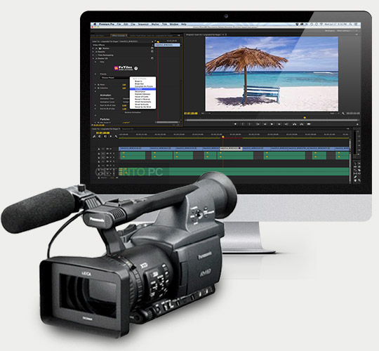Open the Program monitor settings wrench
Viewport: 379px width, 351px height.
[343, 113]
